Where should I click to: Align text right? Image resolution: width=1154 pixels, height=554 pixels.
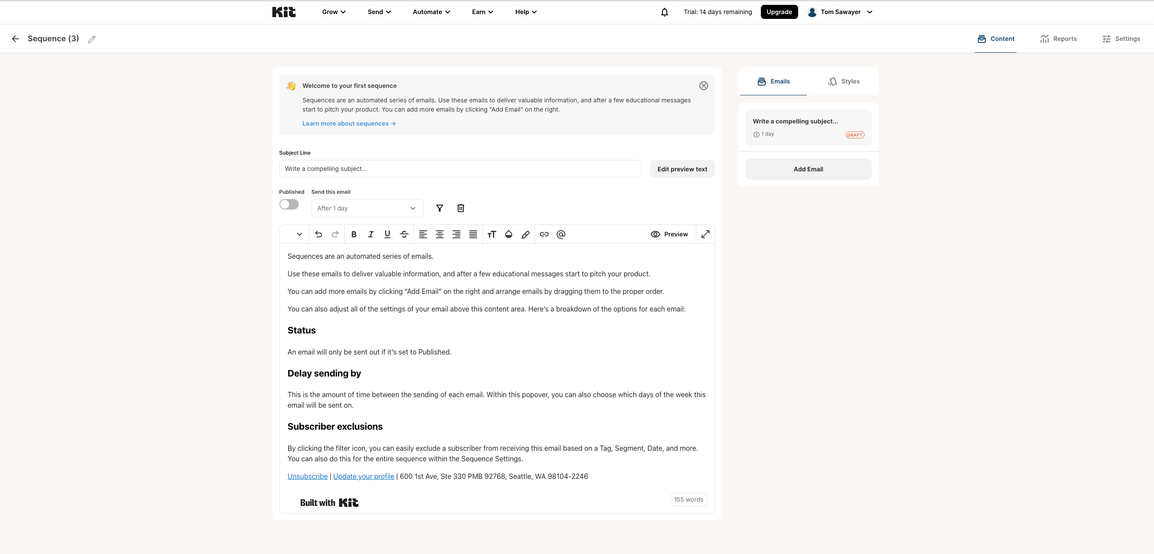(x=456, y=234)
